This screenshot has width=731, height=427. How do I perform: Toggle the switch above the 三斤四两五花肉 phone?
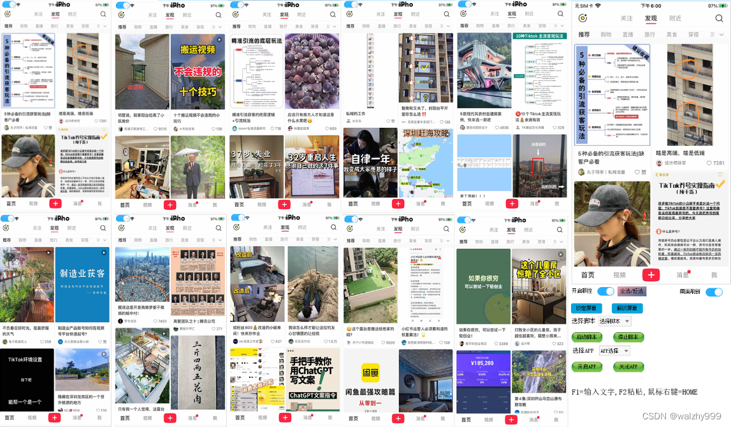(122, 218)
